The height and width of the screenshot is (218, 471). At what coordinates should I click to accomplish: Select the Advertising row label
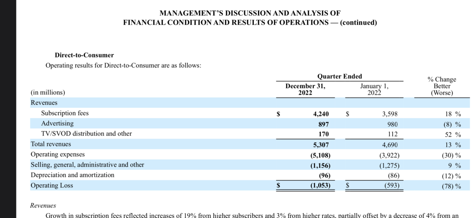pos(57,123)
